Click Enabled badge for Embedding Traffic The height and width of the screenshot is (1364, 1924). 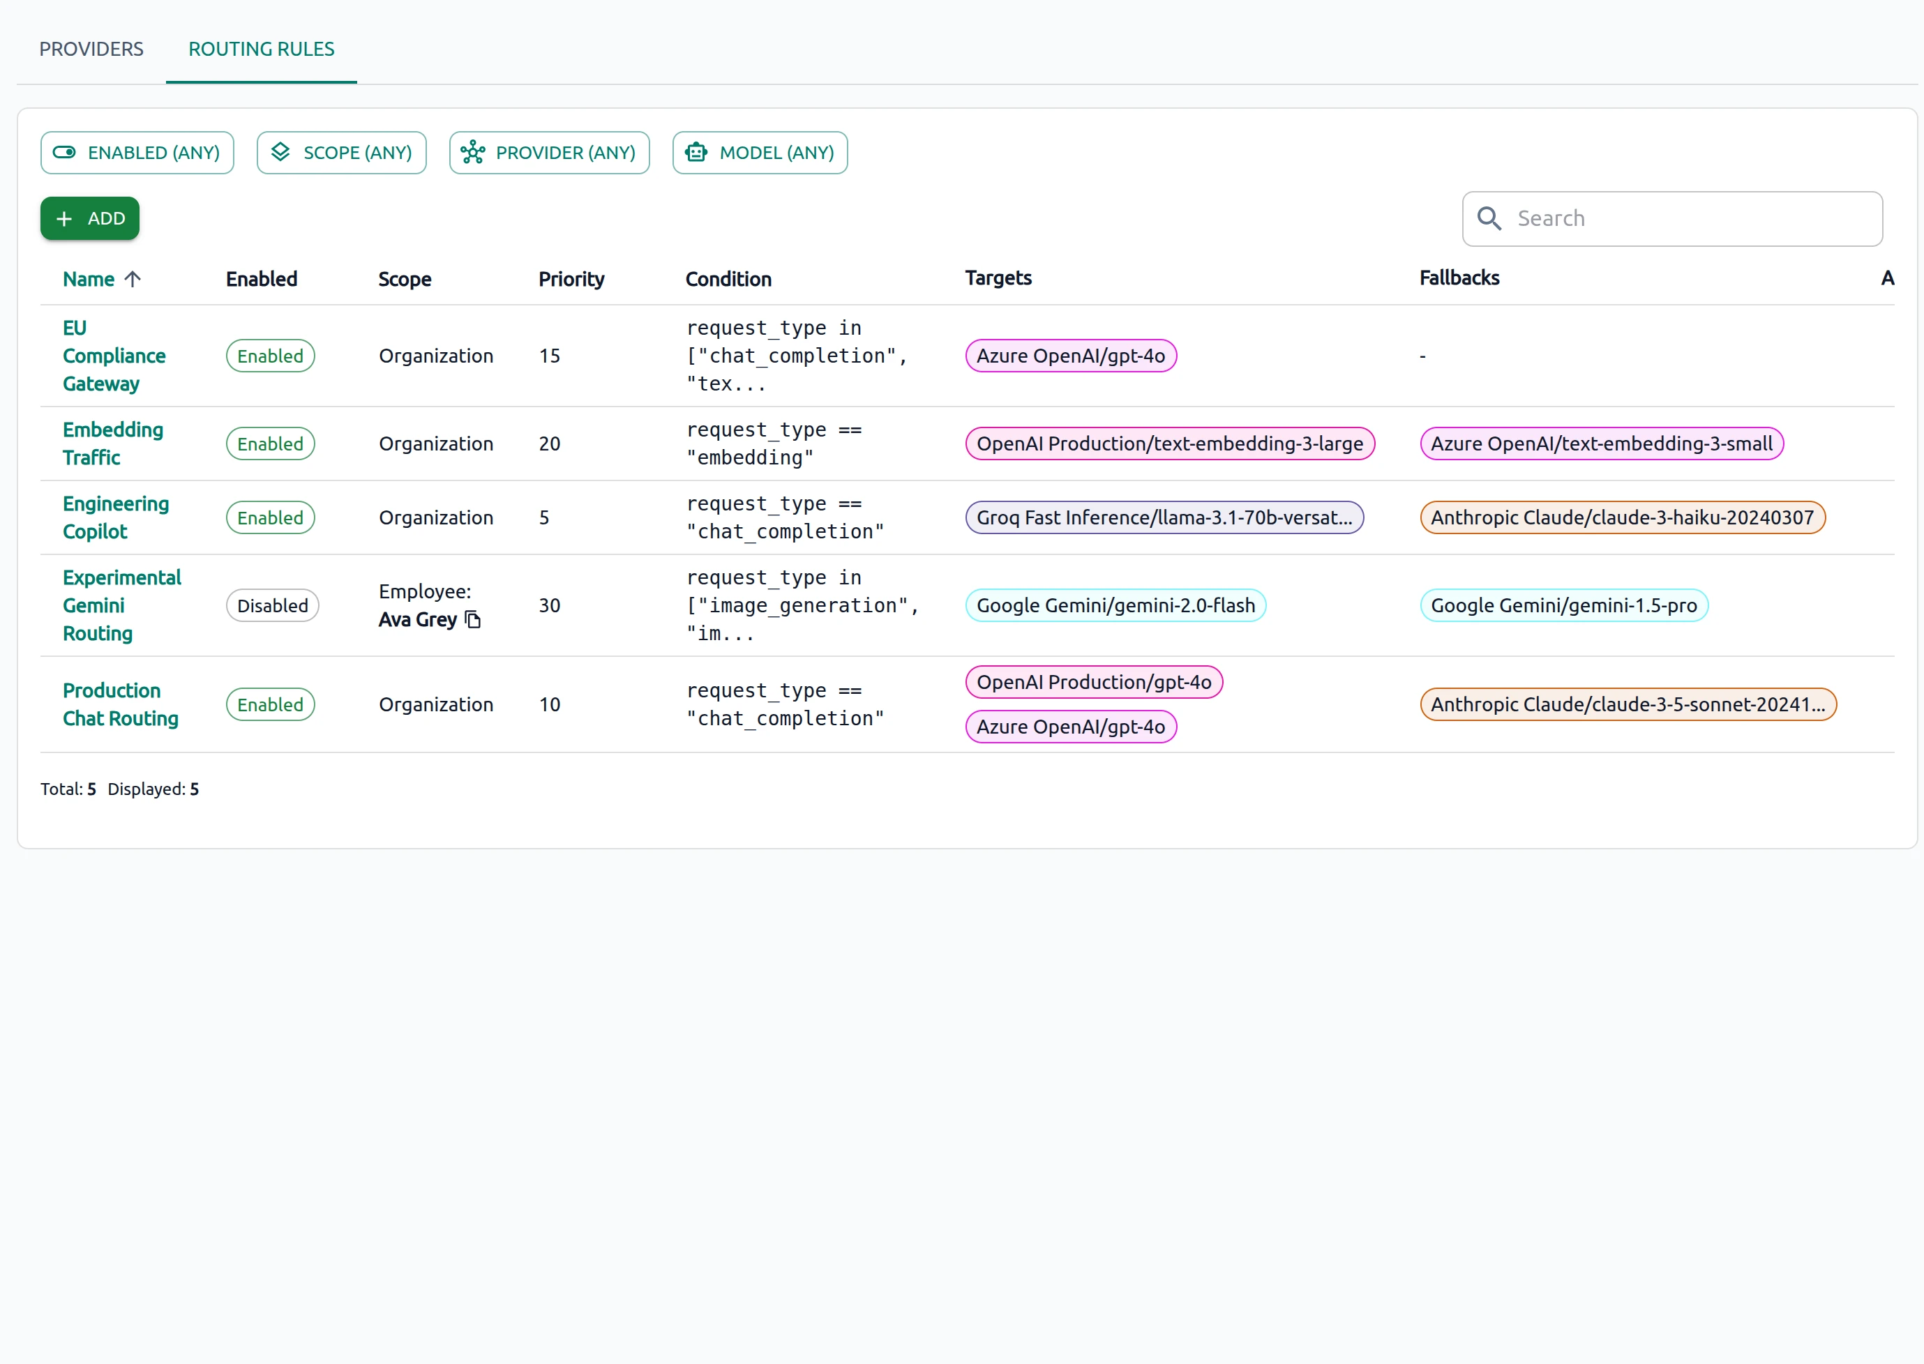[271, 444]
